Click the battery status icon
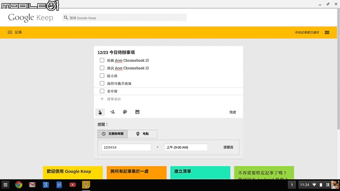The width and height of the screenshot is (340, 191). point(321,185)
